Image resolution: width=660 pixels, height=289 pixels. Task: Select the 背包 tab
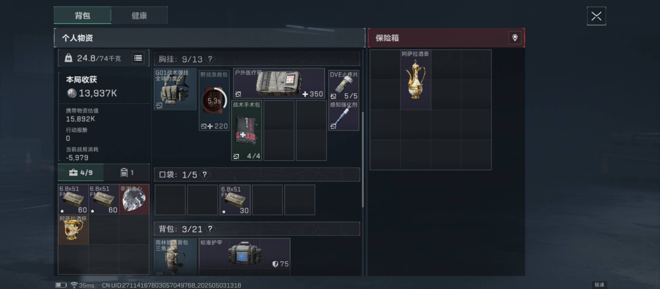click(x=82, y=16)
